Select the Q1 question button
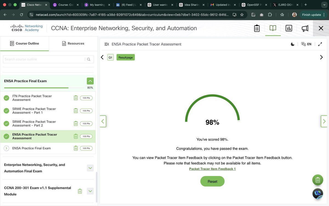Screen dimensions: 329x206 (x=110, y=57)
